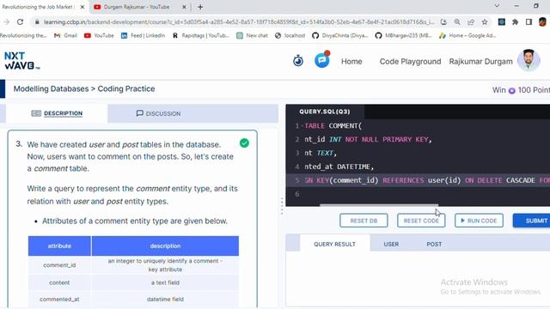Close the Durgam Rajkumar YouTube tab
This screenshot has height=309, width=550.
click(x=184, y=7)
